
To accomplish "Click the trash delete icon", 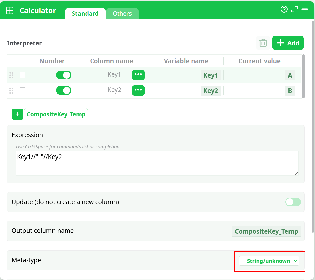I will pos(263,43).
